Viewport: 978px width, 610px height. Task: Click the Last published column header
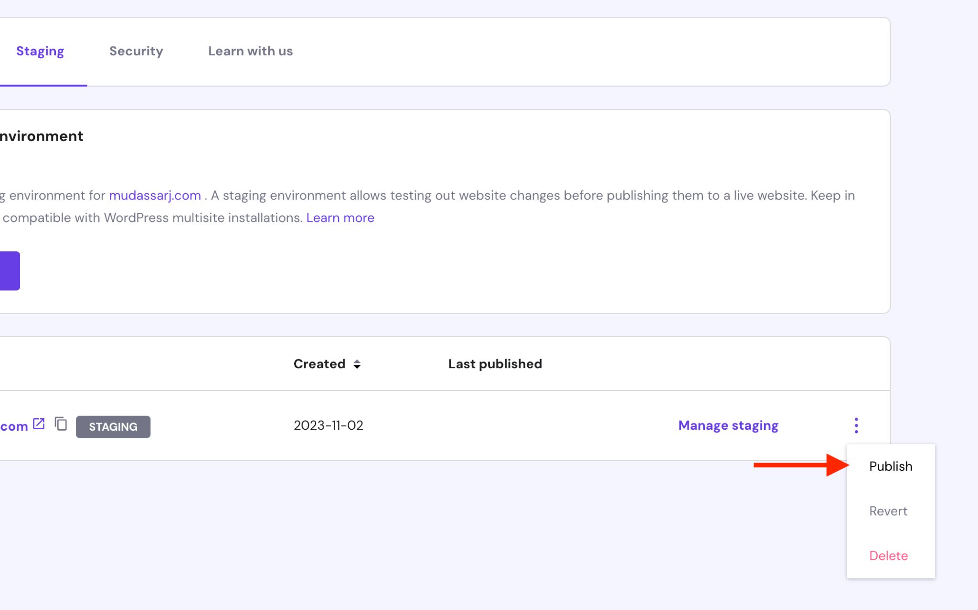click(x=495, y=364)
